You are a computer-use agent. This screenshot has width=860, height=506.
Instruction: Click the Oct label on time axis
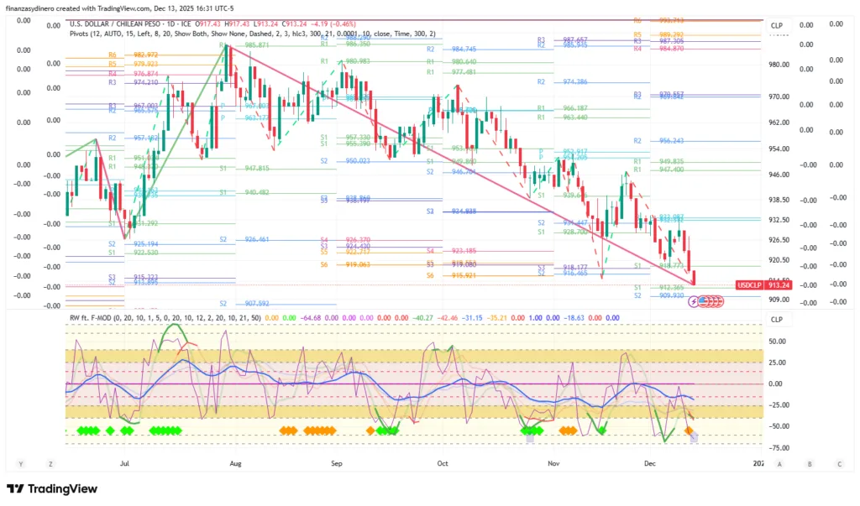coord(442,462)
